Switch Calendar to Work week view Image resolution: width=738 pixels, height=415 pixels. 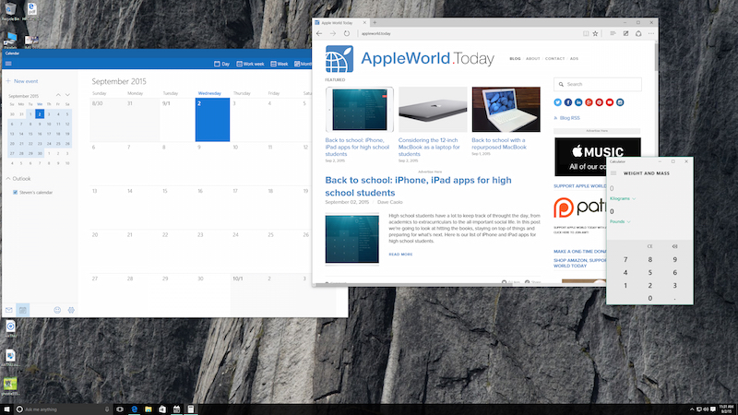pos(250,64)
